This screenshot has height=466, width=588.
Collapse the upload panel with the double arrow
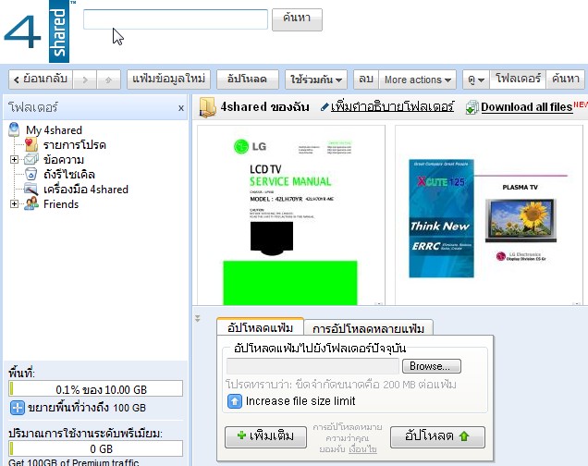pos(198,319)
